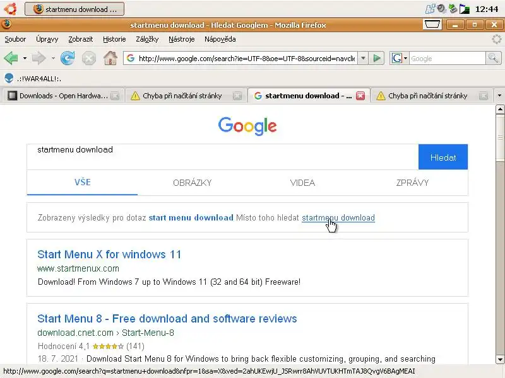Click the Google toolbar search field
The height and width of the screenshot is (378, 505).
tap(447, 58)
